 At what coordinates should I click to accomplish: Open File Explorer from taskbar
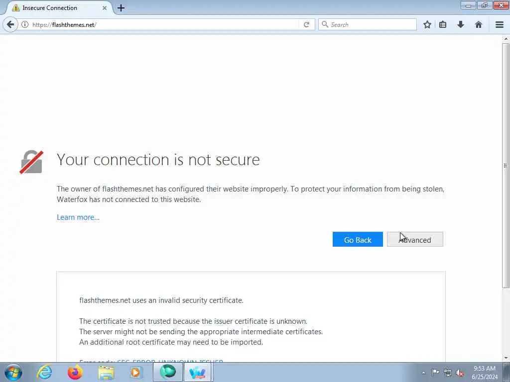tap(106, 373)
